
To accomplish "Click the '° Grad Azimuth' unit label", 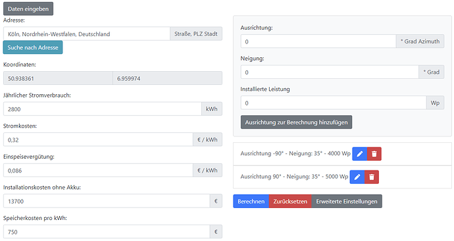I will (x=420, y=41).
